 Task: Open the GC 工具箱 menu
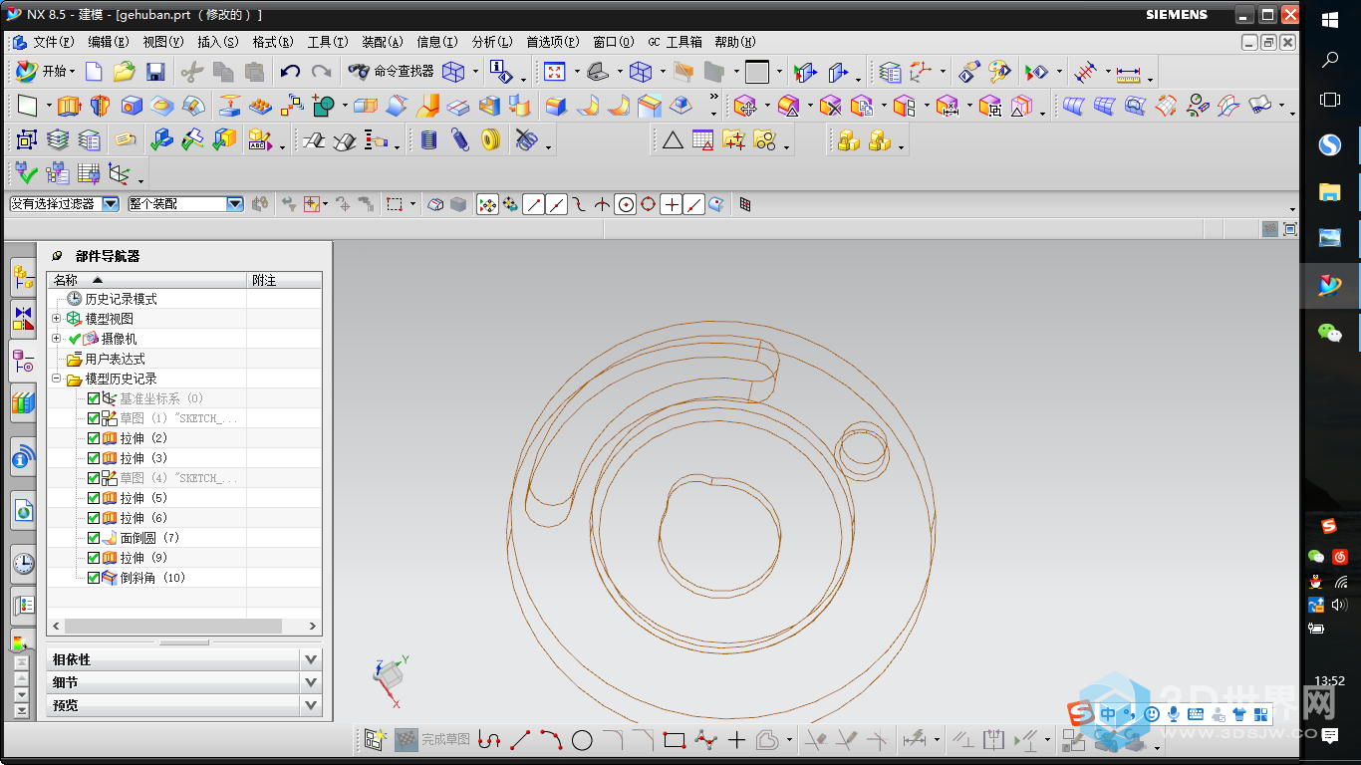tap(675, 42)
